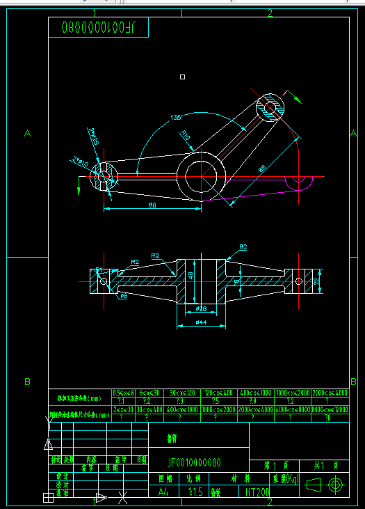
Task: Select the 1:1.5 scale value
Action: pos(195,492)
